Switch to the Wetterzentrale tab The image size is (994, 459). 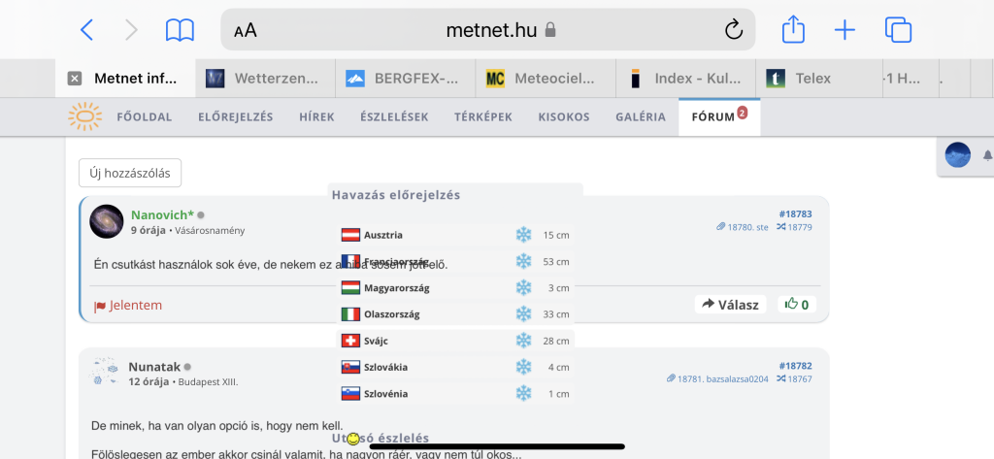point(265,79)
